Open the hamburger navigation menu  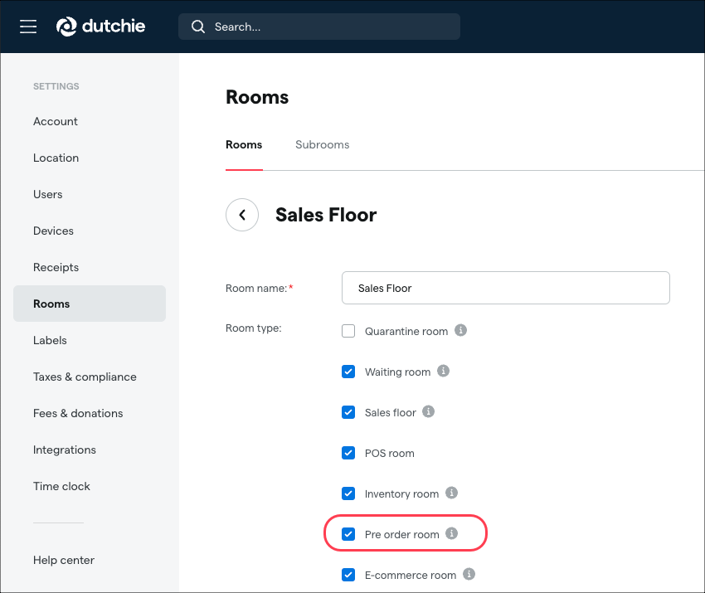27,26
